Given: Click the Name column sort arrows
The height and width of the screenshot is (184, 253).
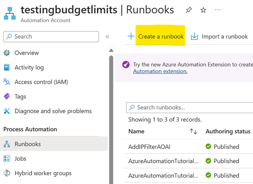Looking at the screenshot, I should pos(194,132).
